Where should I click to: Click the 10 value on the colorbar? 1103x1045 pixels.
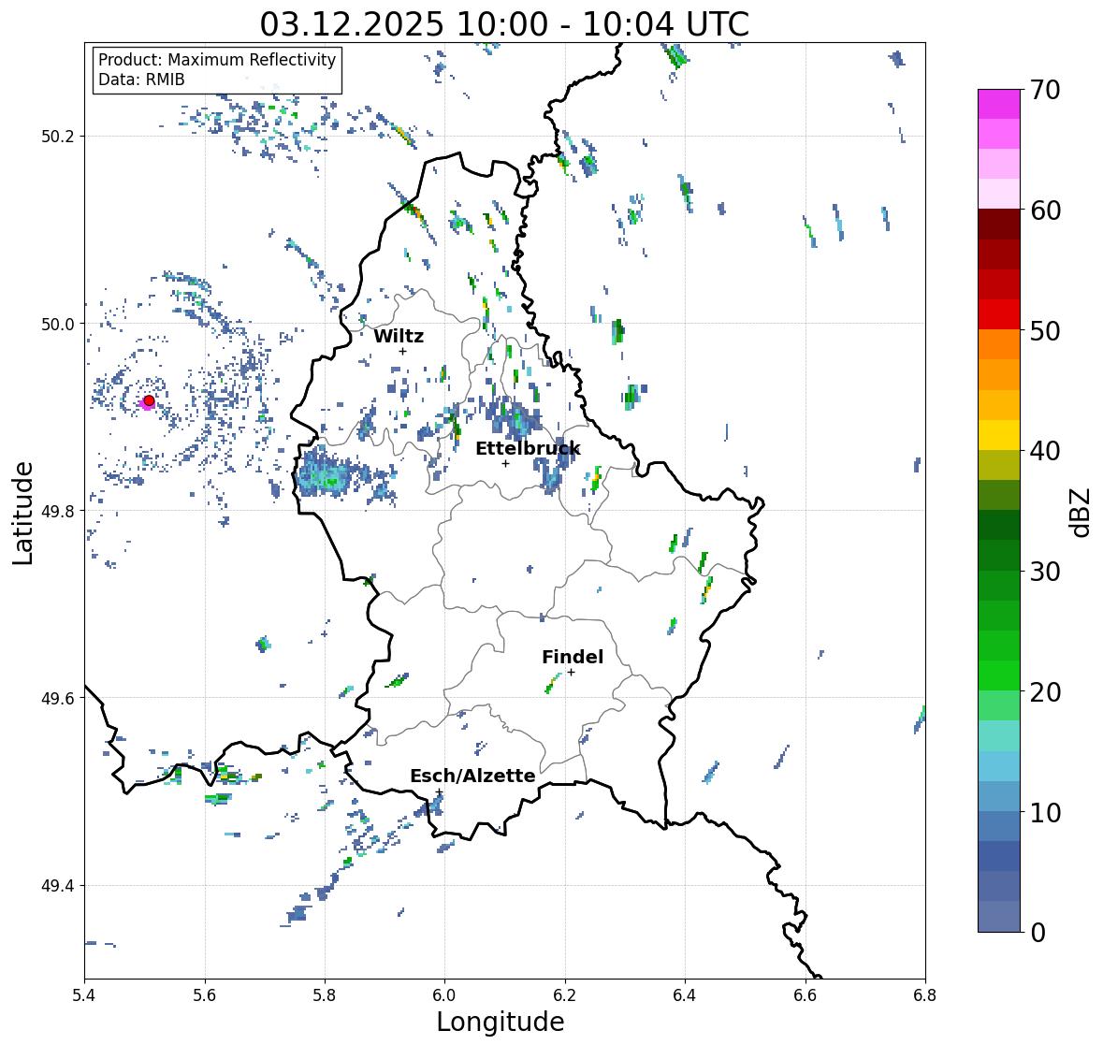[1045, 812]
